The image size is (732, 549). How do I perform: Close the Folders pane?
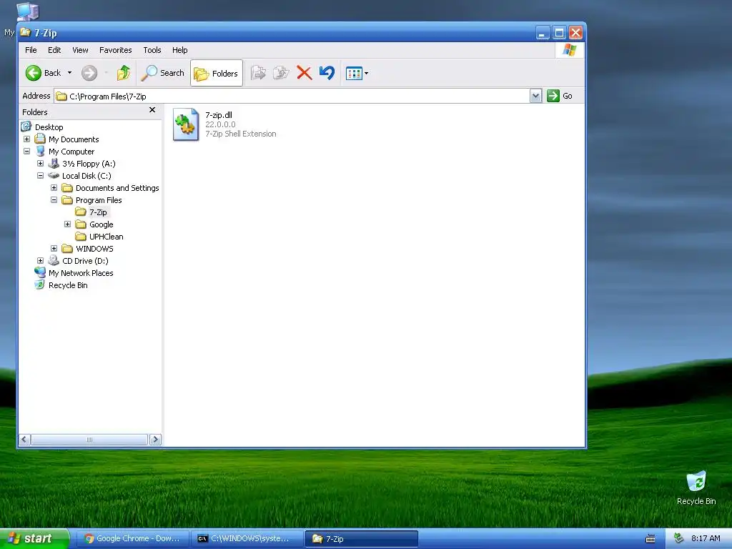[x=152, y=109]
